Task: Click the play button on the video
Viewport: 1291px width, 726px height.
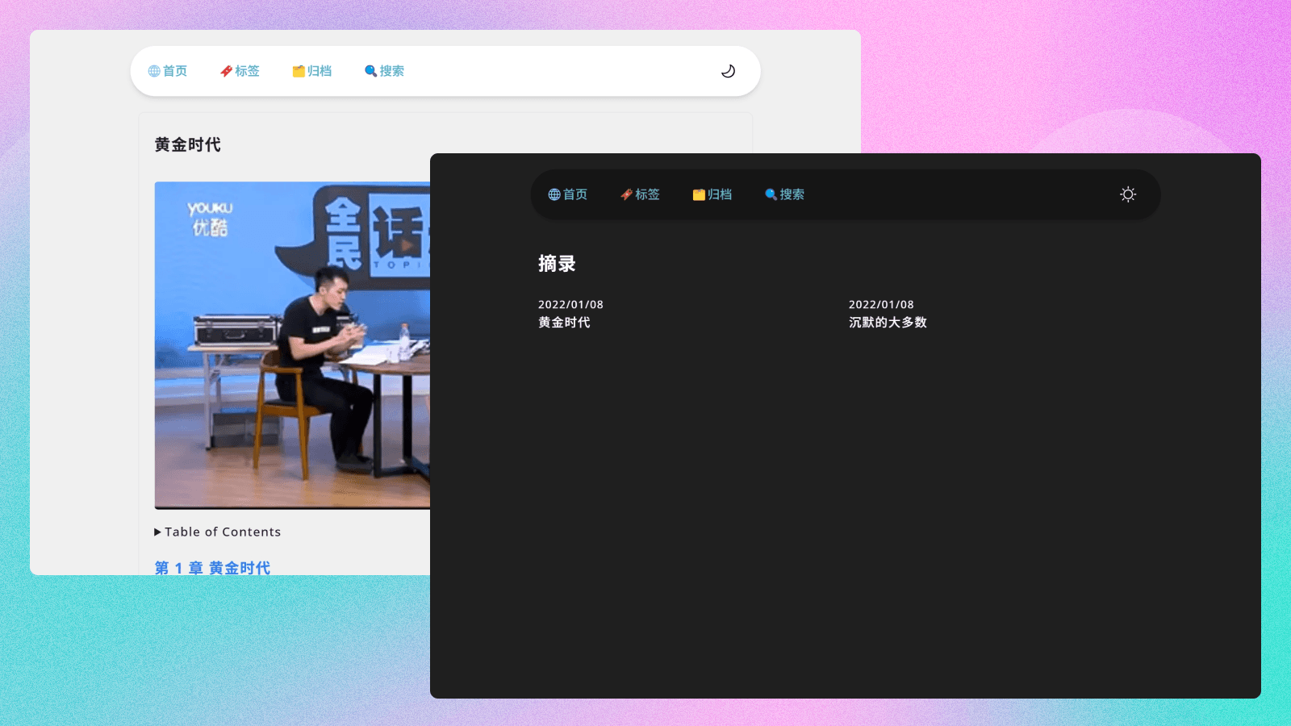Action: [408, 244]
